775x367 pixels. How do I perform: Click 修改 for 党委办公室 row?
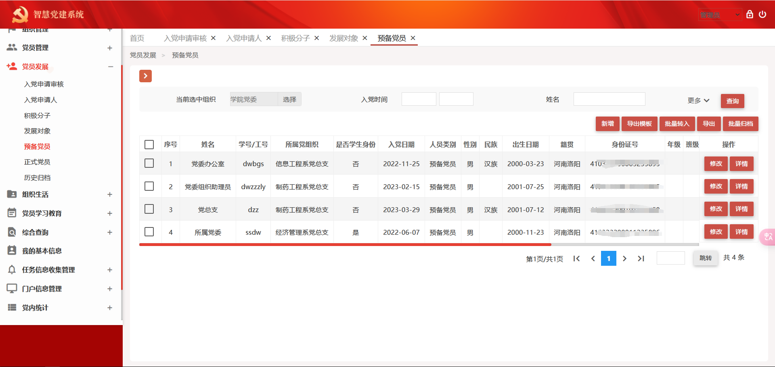[716, 163]
